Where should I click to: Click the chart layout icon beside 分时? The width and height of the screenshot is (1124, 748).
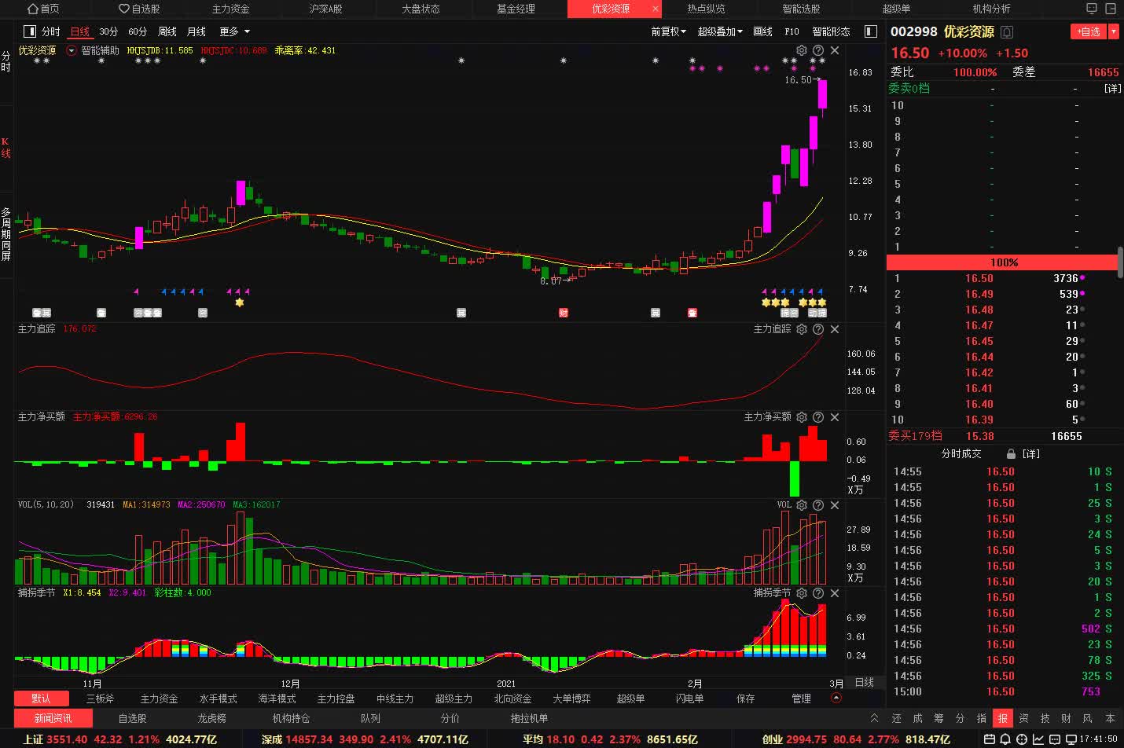click(30, 31)
